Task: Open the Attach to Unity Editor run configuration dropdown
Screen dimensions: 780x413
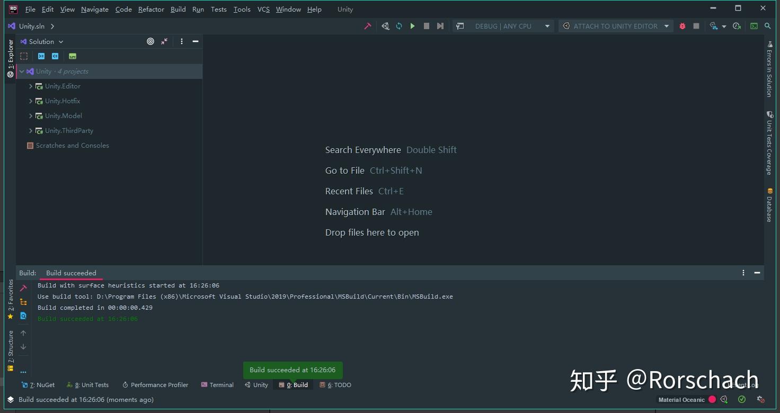Action: coord(616,26)
